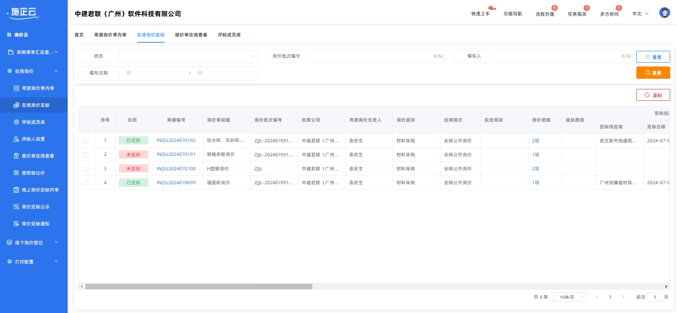Open document link INQU2024070102
Screen dimensions: 677x313
point(176,140)
